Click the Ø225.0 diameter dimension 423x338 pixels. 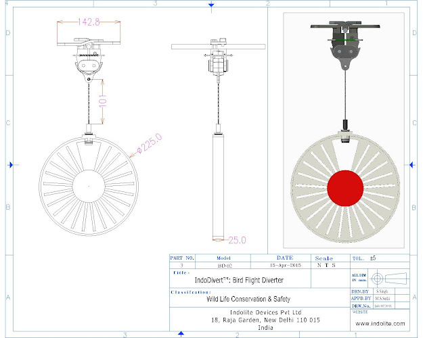point(150,143)
